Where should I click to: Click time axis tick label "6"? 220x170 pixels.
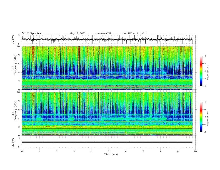pyautogui.click(x=126, y=151)
